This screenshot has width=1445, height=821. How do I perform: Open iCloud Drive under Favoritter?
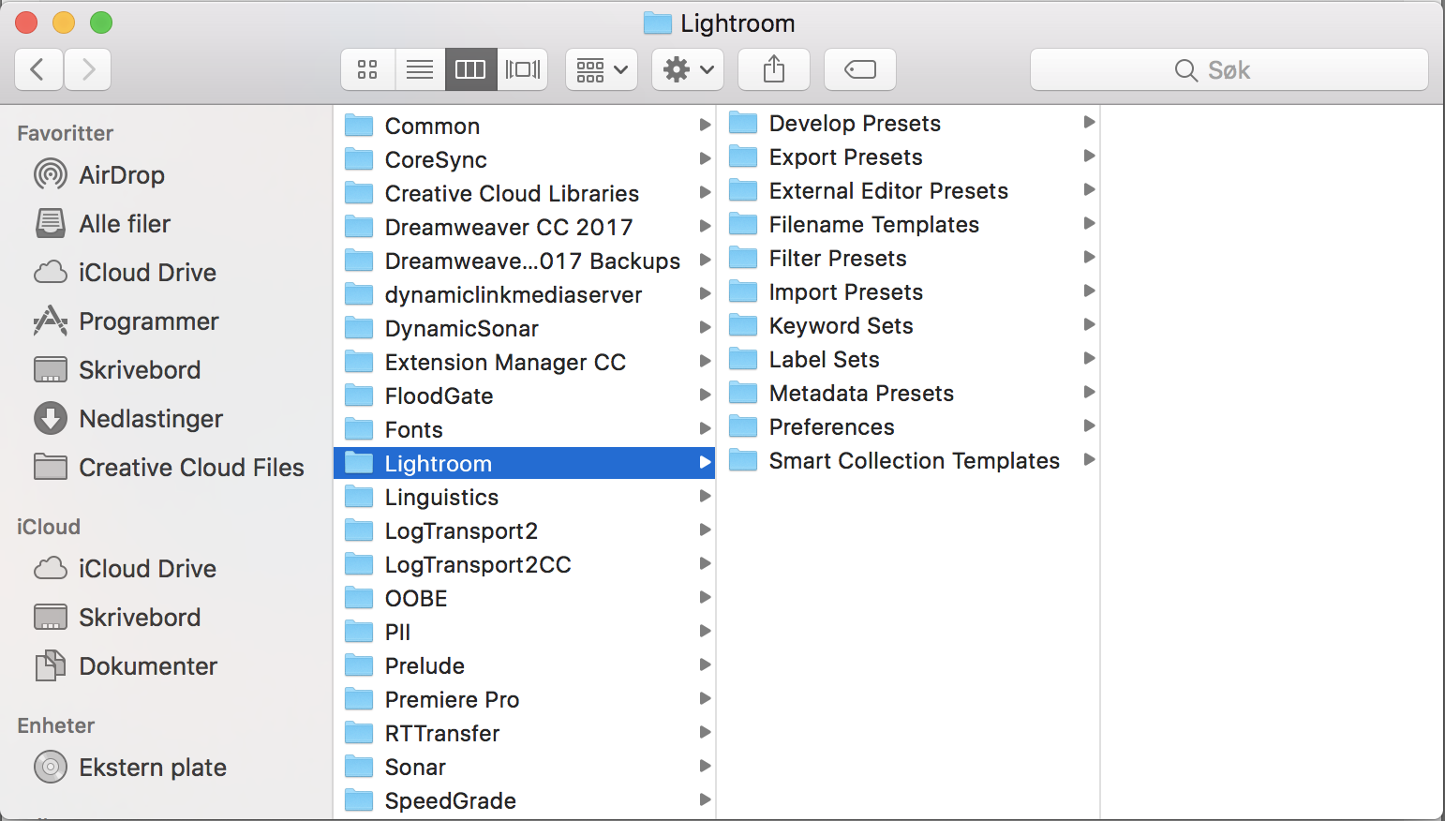pos(125,273)
